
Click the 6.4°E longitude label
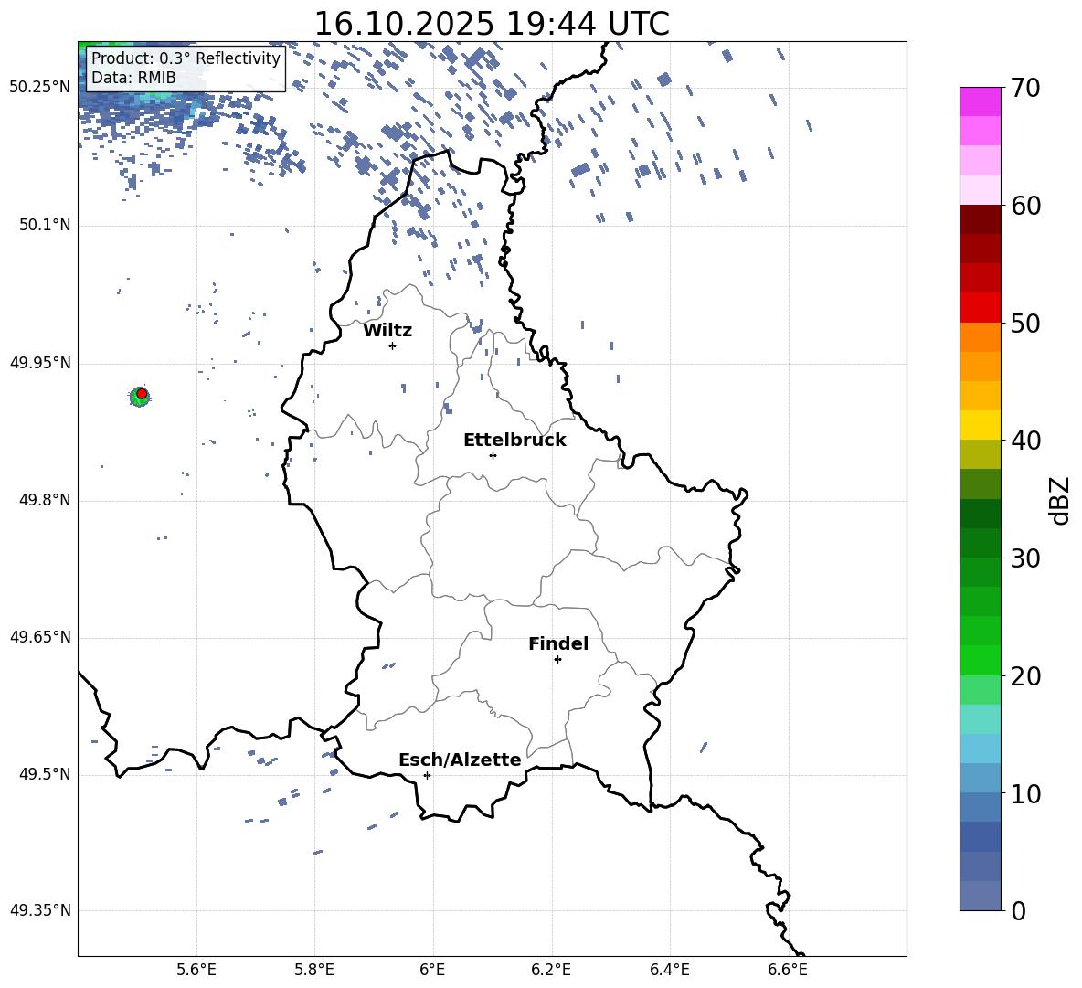click(669, 970)
